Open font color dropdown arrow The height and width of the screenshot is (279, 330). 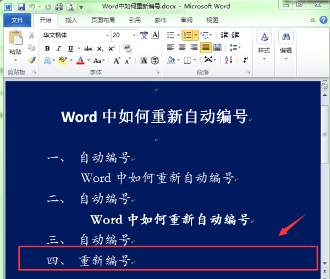click(x=89, y=60)
